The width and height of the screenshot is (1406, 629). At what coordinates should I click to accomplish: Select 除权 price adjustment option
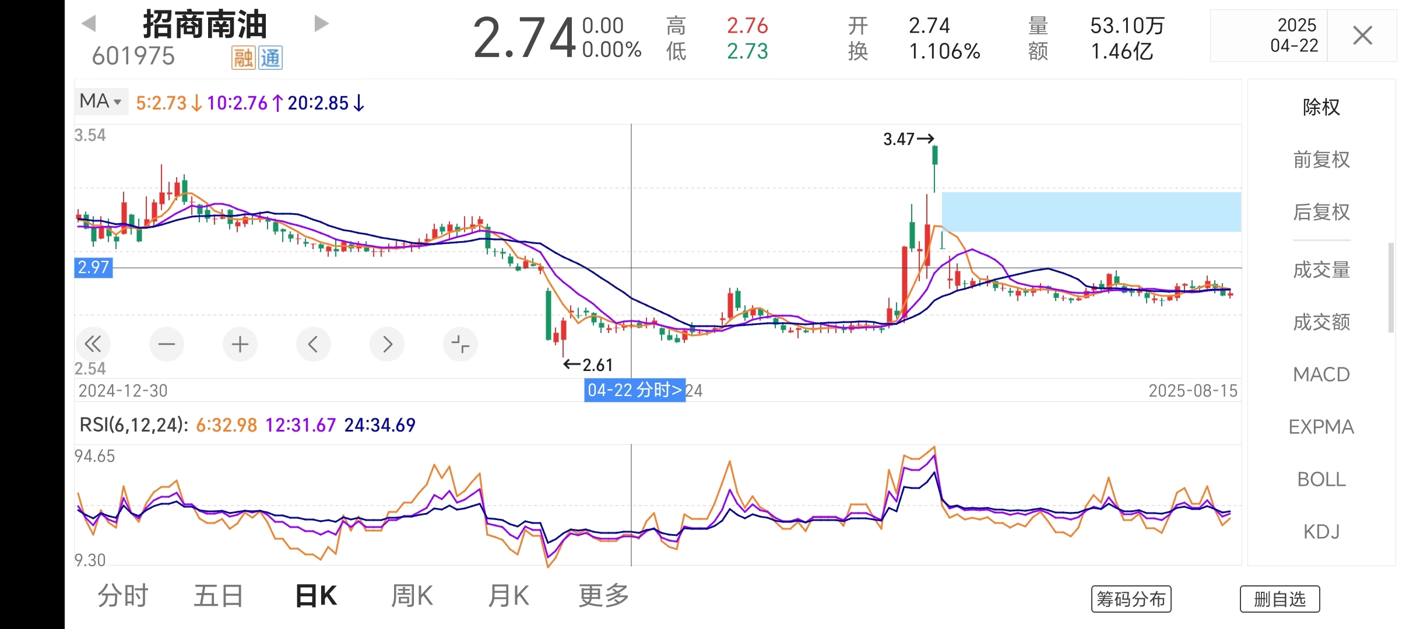point(1321,107)
